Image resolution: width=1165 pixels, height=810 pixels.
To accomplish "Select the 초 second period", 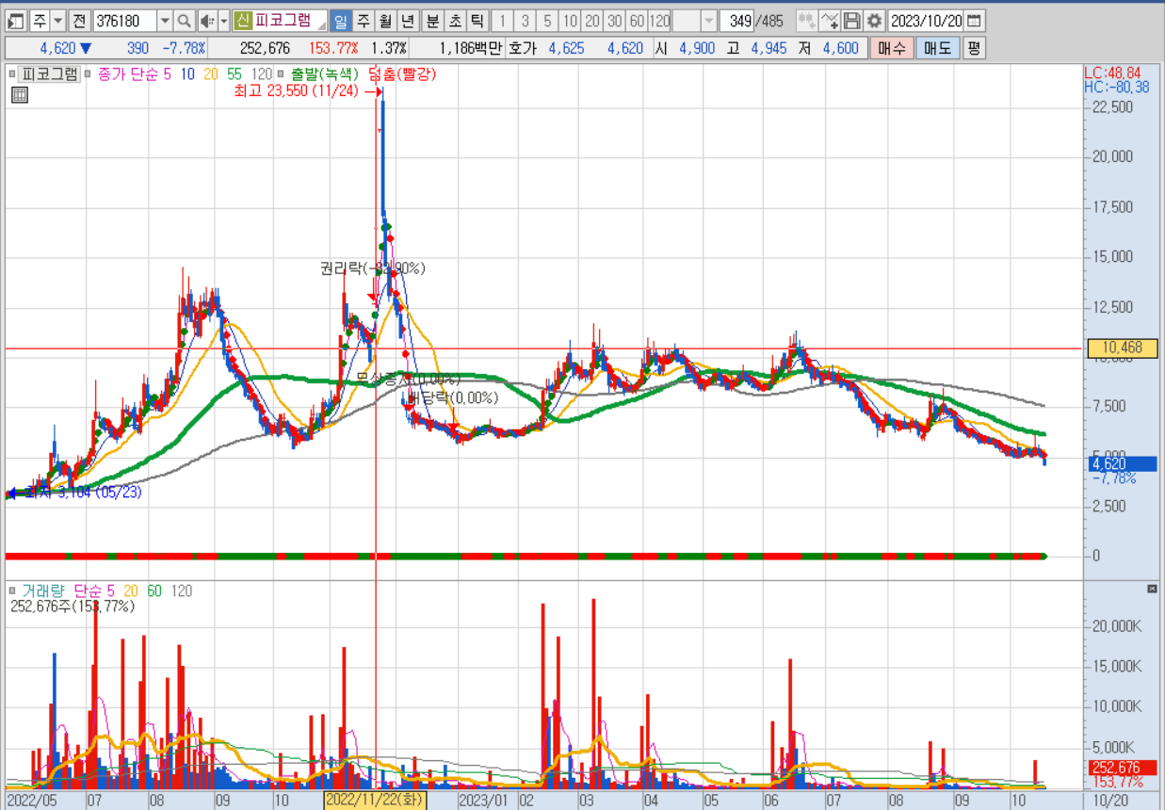I will [455, 21].
